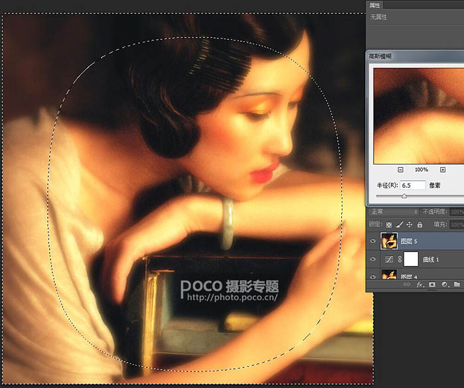This screenshot has width=464, height=388.
Task: Click the lock image pixels brush icon
Action: (399, 225)
